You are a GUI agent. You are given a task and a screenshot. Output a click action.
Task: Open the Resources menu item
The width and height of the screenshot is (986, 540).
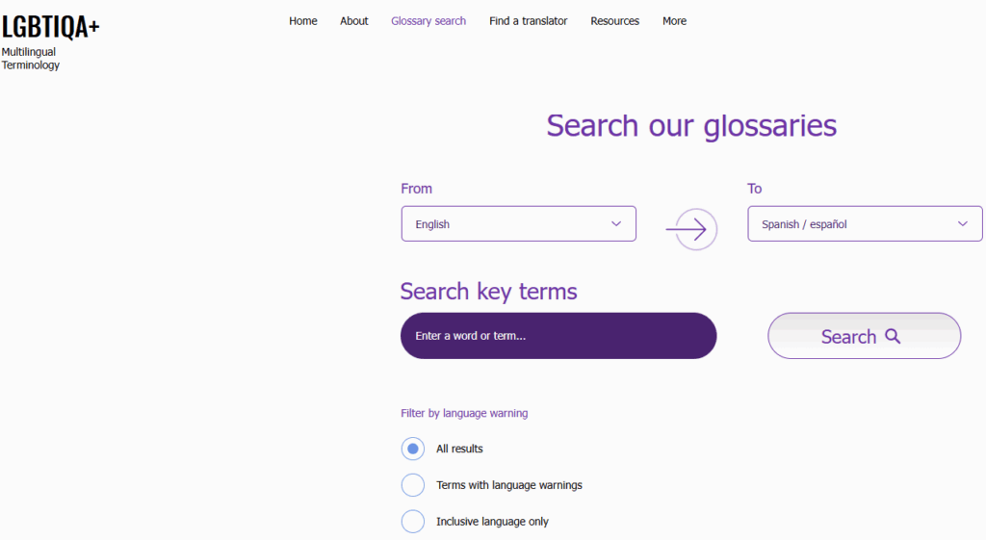[x=615, y=21]
